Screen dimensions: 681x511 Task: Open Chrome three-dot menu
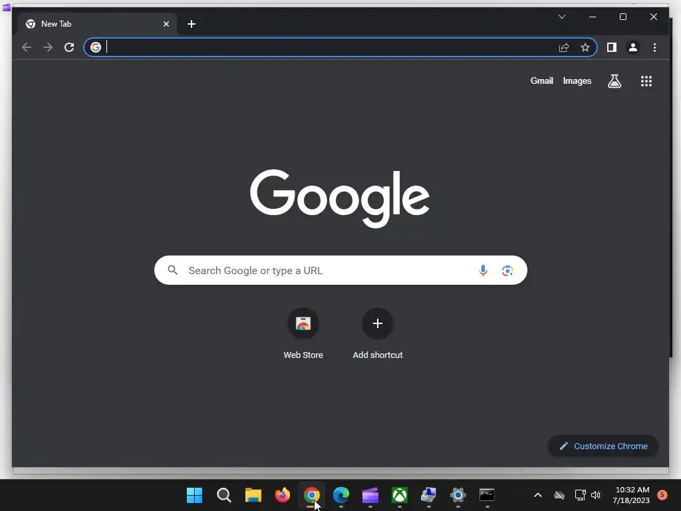tap(654, 47)
